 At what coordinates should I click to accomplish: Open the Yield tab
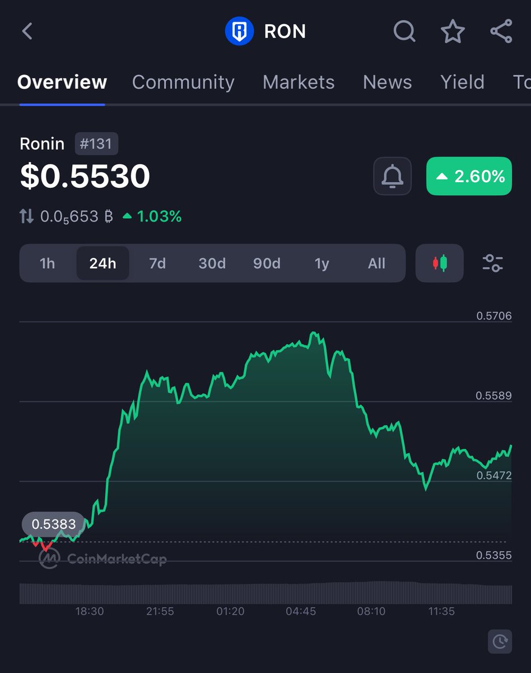click(462, 82)
